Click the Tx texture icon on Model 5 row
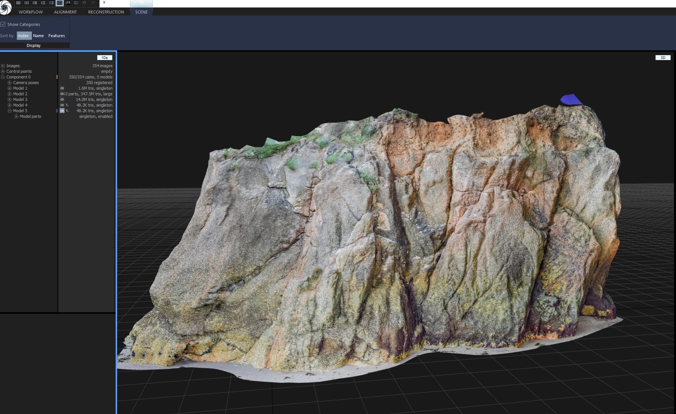The height and width of the screenshot is (414, 676). pos(67,111)
